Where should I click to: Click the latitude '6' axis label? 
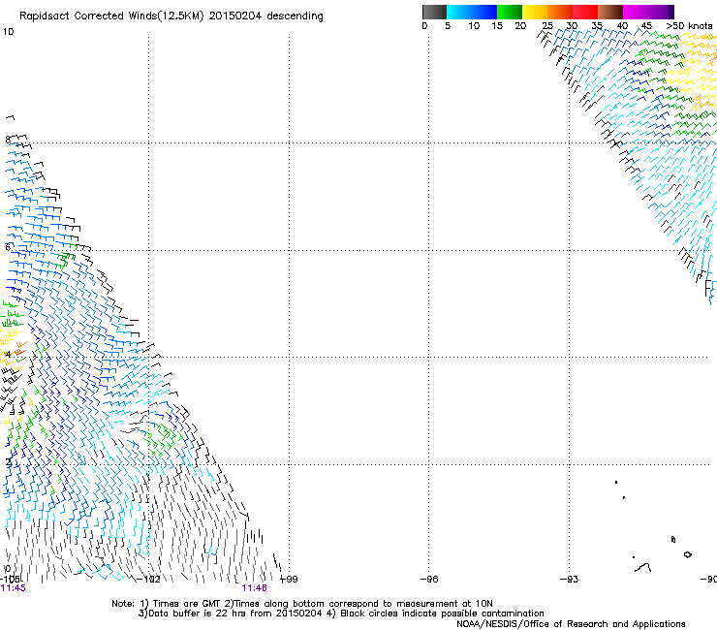pyautogui.click(x=8, y=247)
